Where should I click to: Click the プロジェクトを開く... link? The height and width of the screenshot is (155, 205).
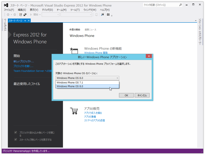coord(23,66)
